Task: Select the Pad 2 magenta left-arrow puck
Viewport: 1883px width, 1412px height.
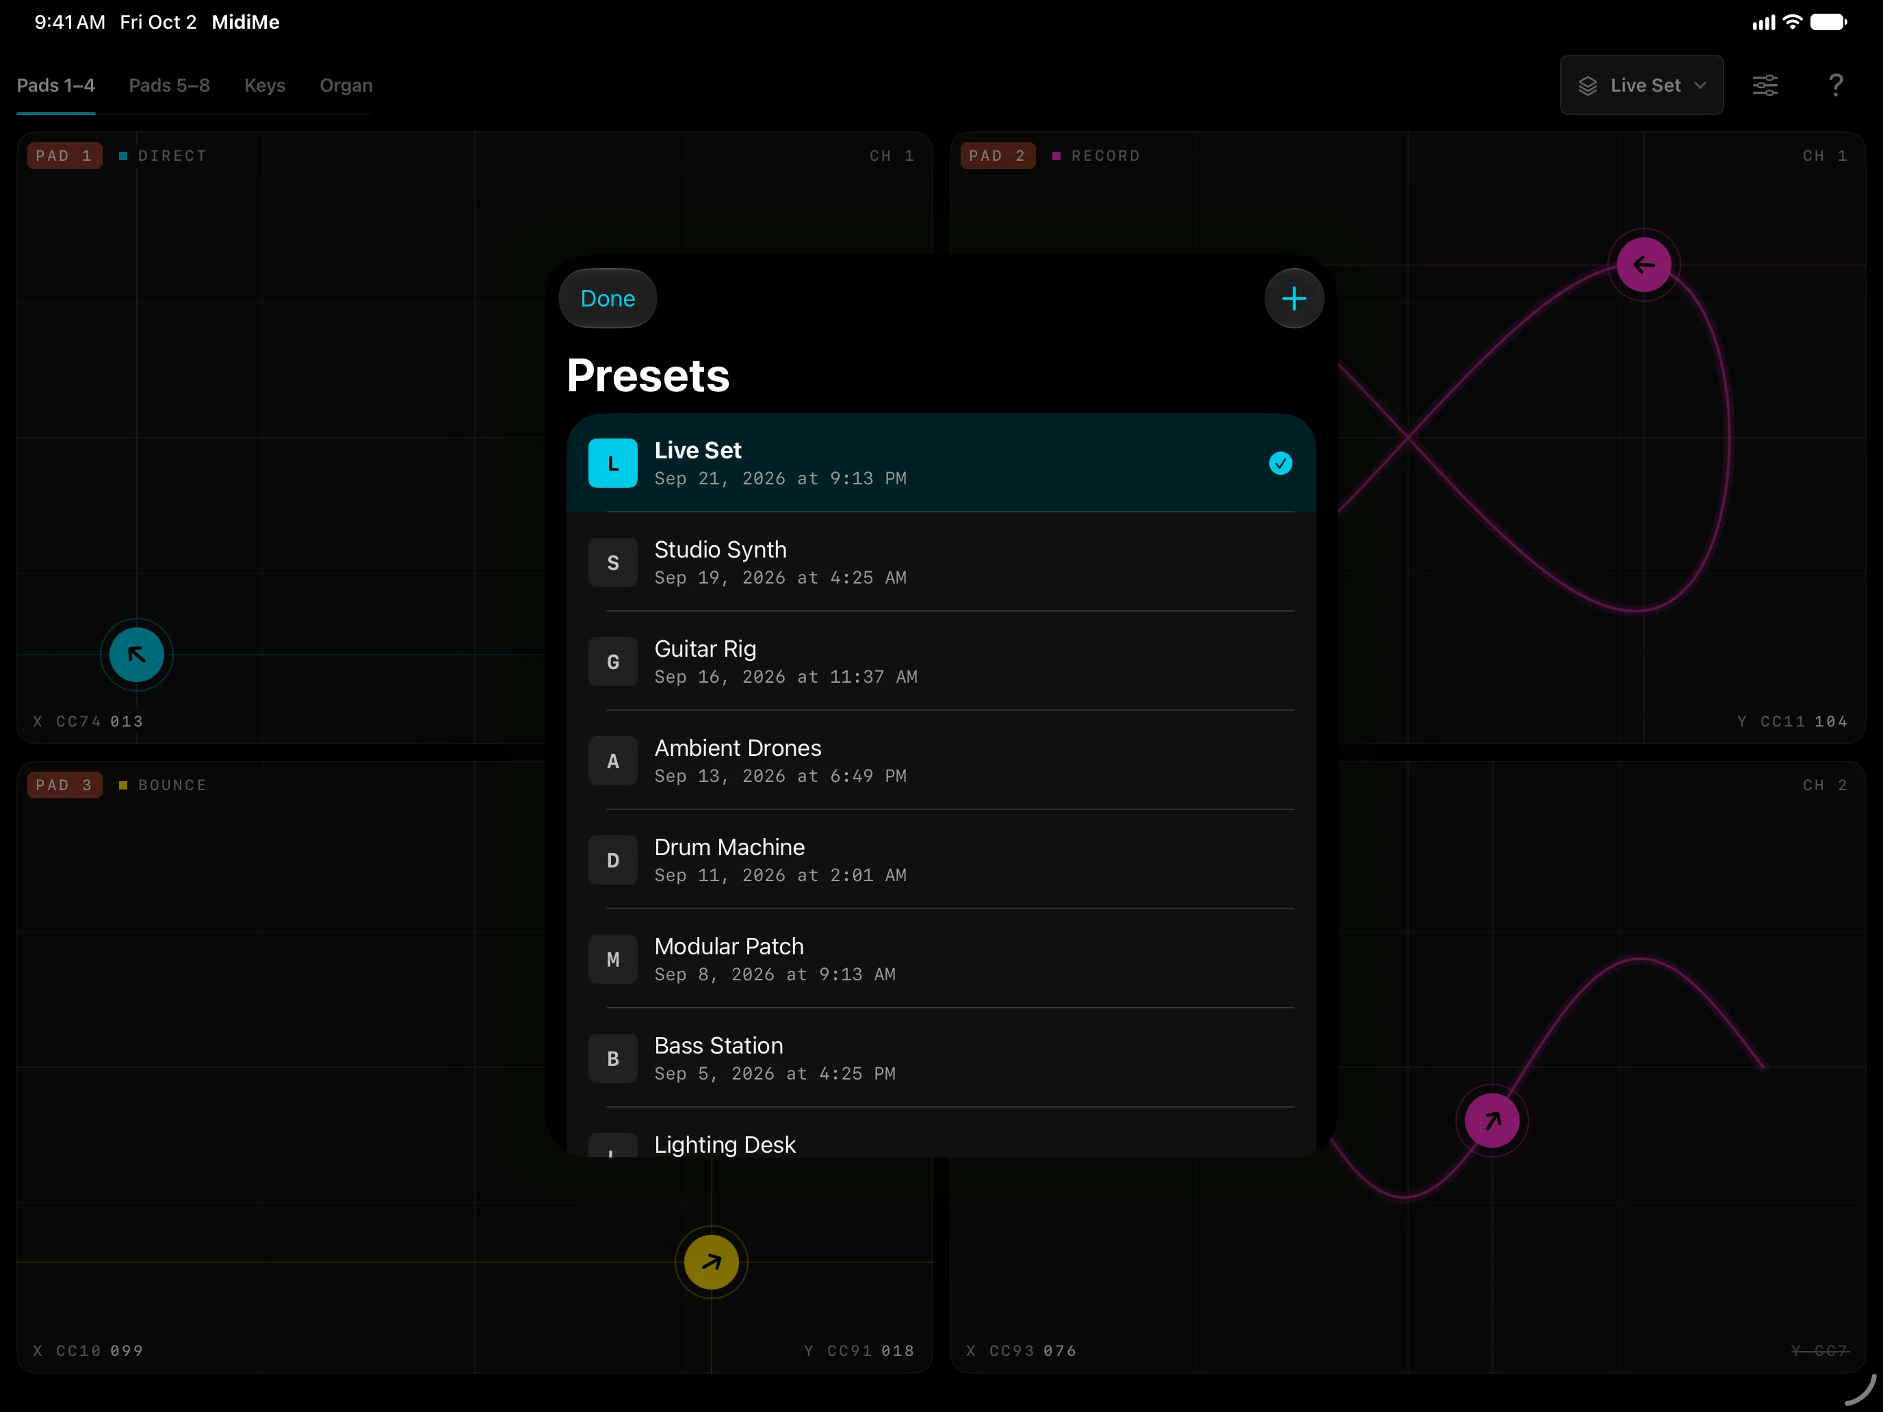Action: [x=1644, y=265]
